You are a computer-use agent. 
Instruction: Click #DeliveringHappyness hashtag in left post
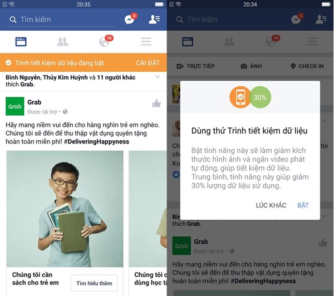pos(96,142)
